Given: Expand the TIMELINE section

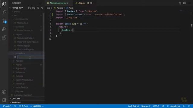Looking at the screenshot, I should [16, 102].
